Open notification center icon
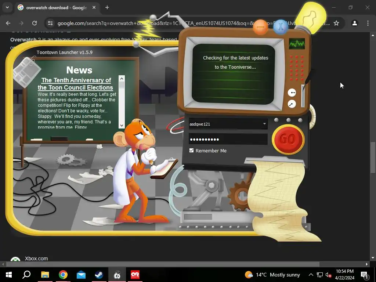 pos(364,275)
